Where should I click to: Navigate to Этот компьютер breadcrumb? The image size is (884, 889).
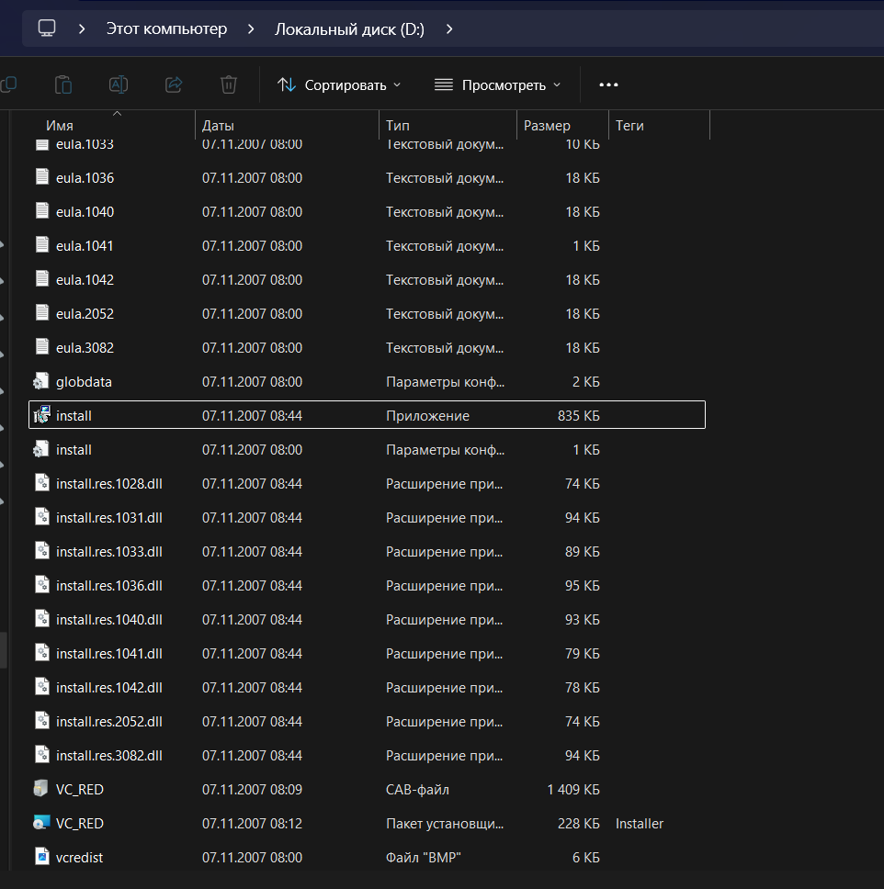click(x=167, y=28)
